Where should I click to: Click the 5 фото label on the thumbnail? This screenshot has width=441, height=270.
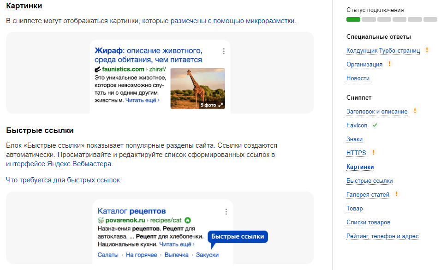[208, 105]
